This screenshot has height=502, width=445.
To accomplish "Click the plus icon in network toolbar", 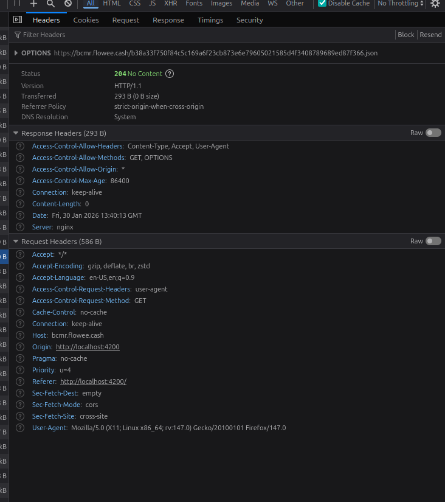I will coord(33,4).
